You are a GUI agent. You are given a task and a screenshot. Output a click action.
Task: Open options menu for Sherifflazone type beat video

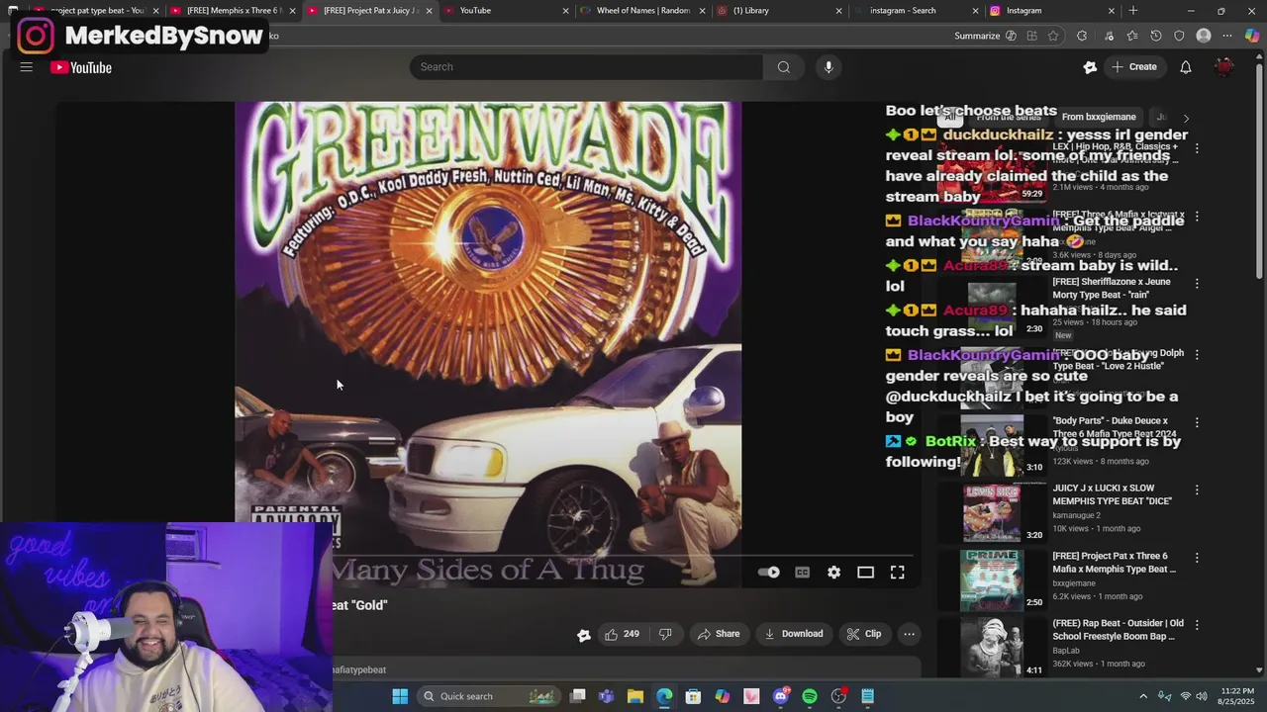pyautogui.click(x=1197, y=283)
